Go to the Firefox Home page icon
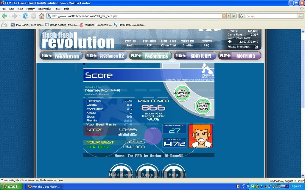The width and height of the screenshot is (305, 190). (41, 16)
